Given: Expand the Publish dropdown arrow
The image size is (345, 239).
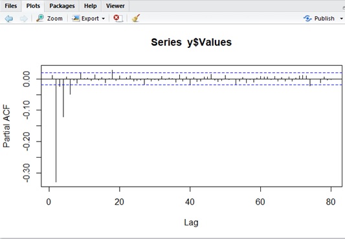Looking at the screenshot, I should pyautogui.click(x=342, y=19).
